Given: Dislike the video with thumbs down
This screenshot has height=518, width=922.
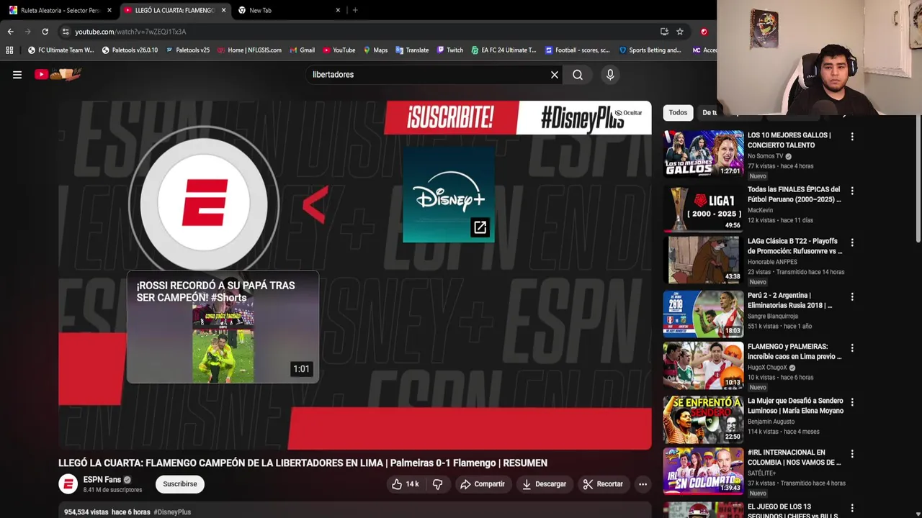Looking at the screenshot, I should 437,484.
